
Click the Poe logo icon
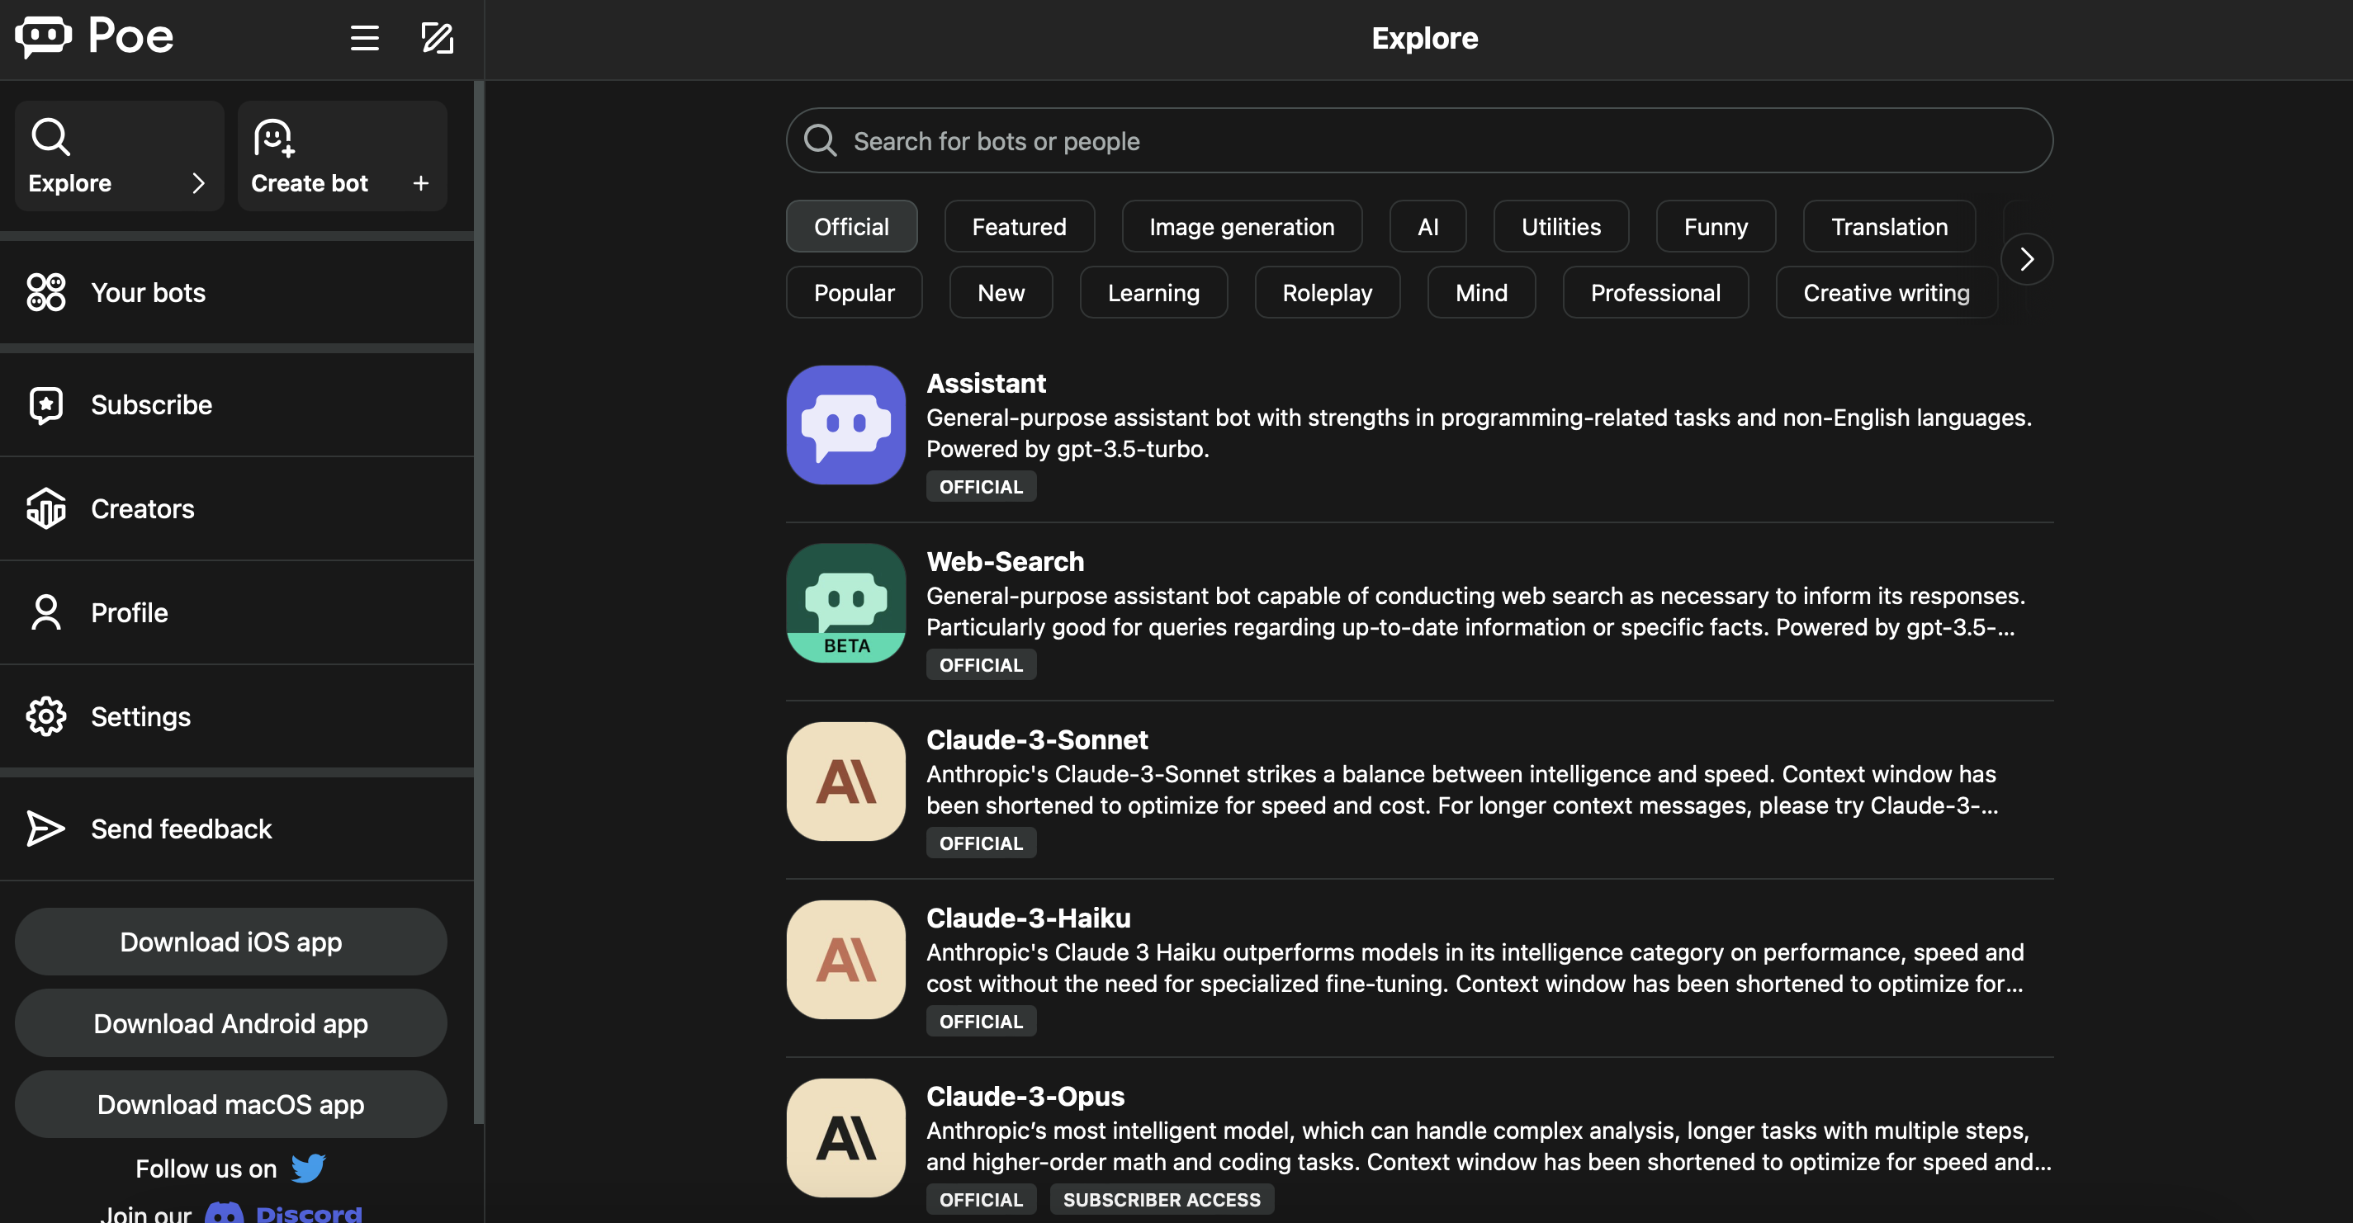[43, 36]
